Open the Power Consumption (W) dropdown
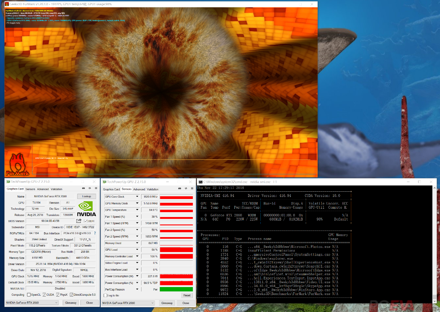440x312 pixels. tap(137, 276)
